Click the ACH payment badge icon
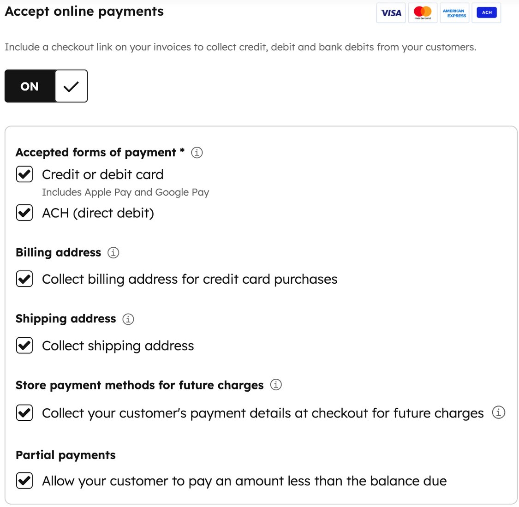Screen dimensions: 519x507 [x=486, y=12]
